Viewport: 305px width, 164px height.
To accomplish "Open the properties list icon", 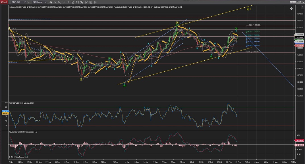I will (x=95, y=2).
